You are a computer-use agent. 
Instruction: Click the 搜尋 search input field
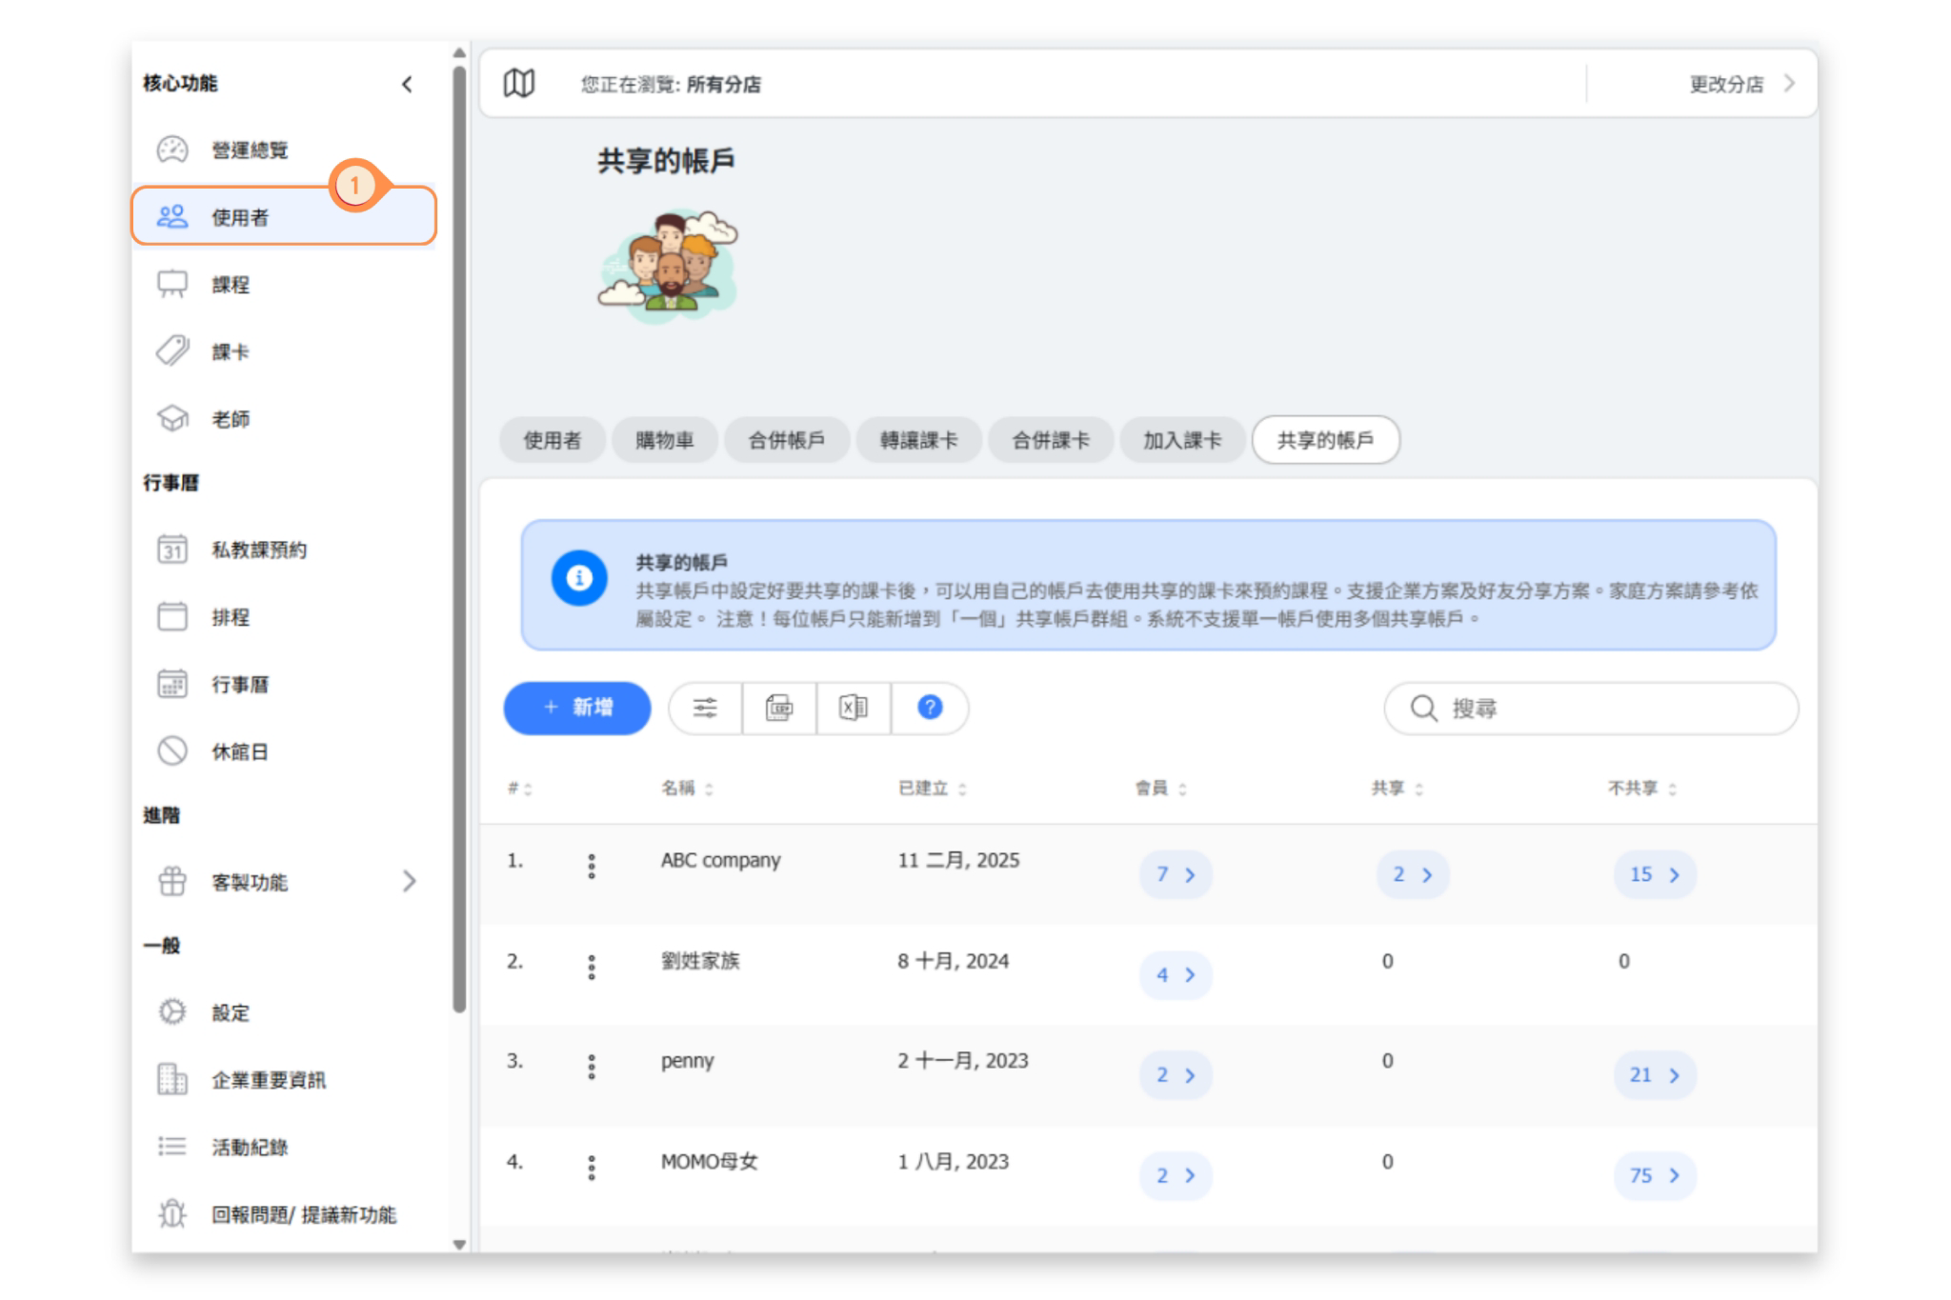[x=1591, y=708]
